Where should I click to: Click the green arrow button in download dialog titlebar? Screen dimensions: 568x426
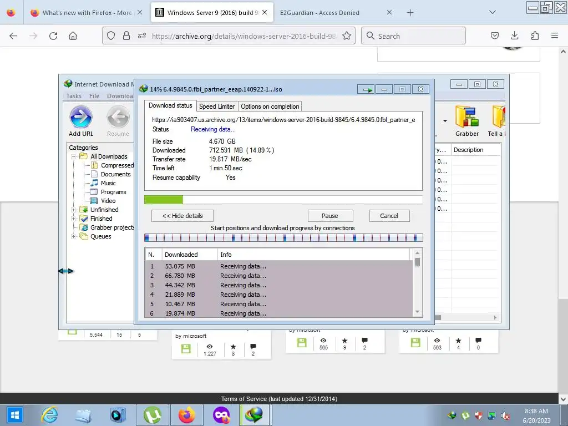(x=366, y=89)
